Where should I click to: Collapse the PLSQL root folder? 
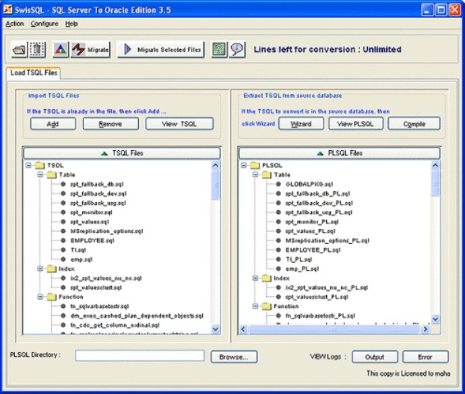pos(244,165)
